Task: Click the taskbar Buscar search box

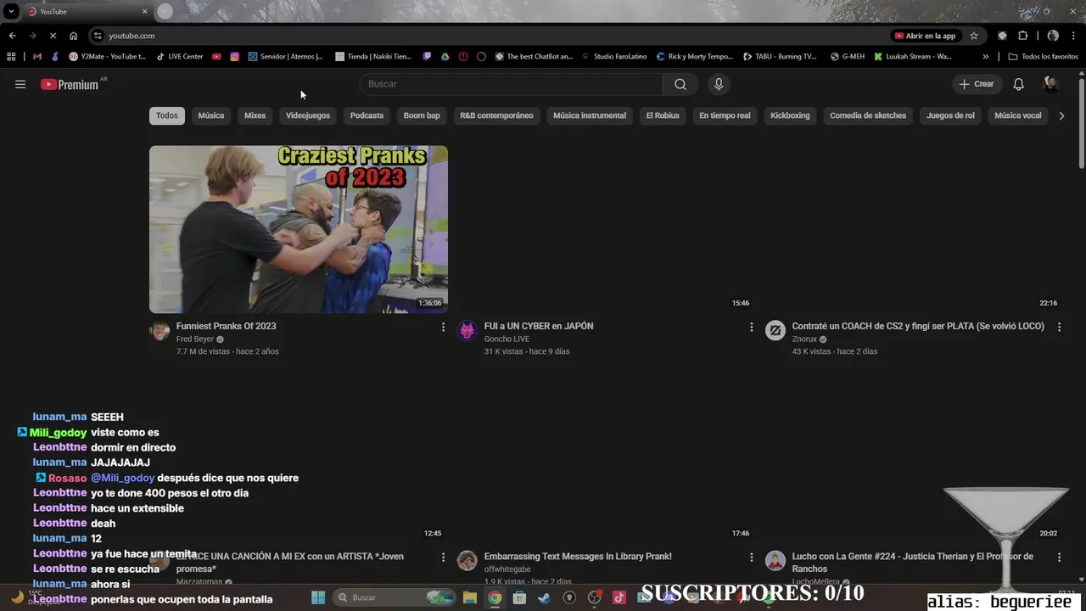Action: tap(395, 597)
